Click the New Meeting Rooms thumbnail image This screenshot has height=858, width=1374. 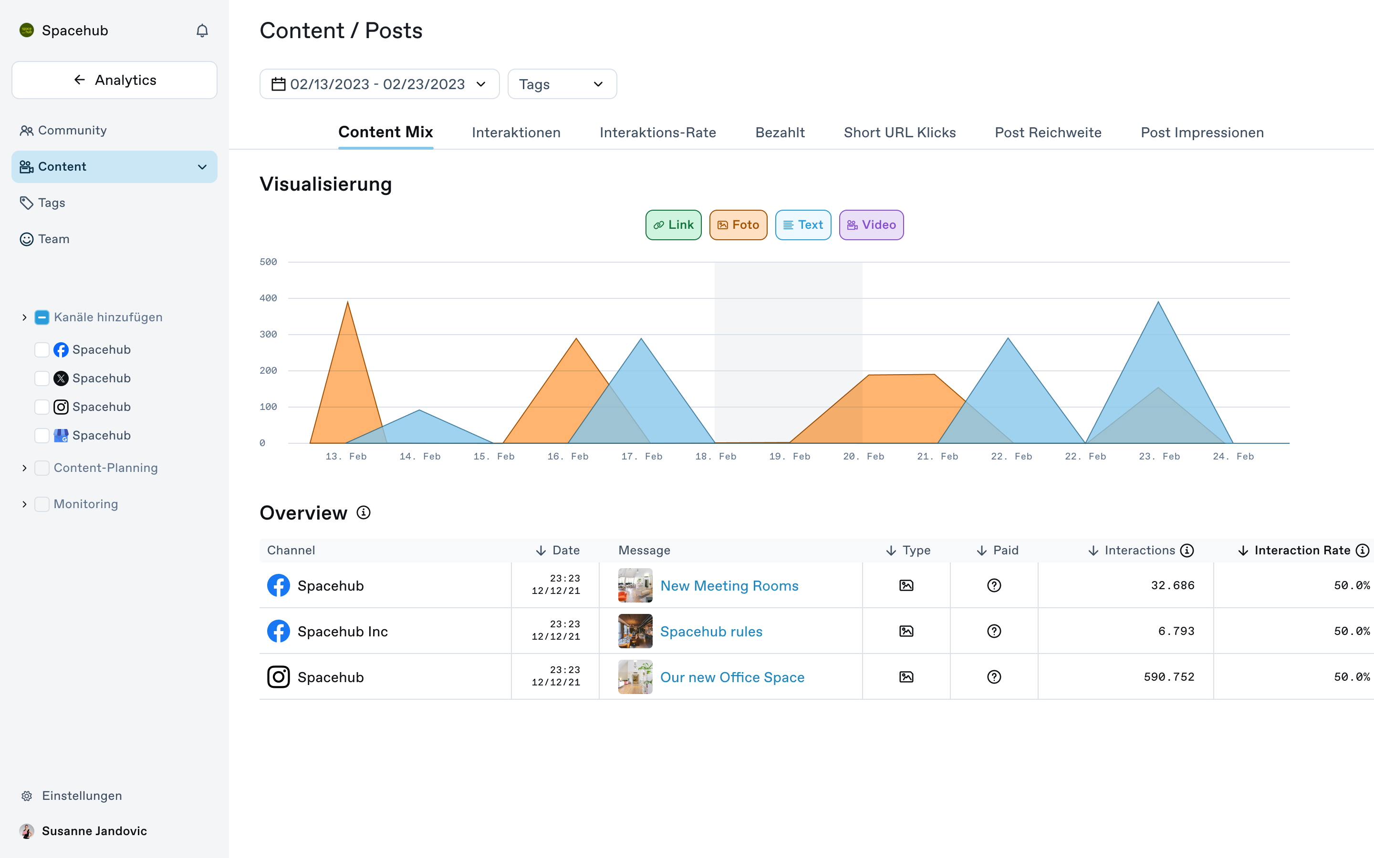(x=635, y=585)
